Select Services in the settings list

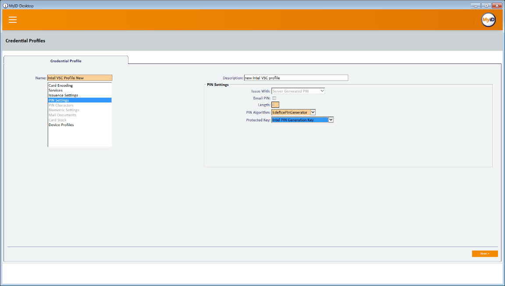[79, 90]
